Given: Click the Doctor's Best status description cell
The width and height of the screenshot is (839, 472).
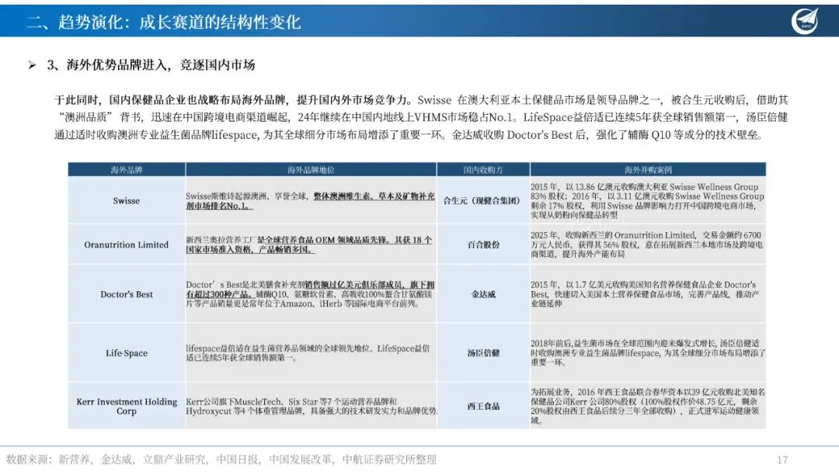Looking at the screenshot, I should point(311,294).
